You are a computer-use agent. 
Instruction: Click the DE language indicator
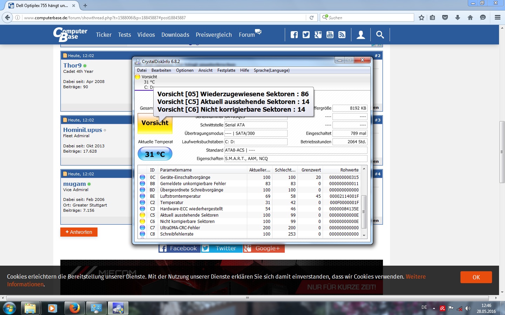pyautogui.click(x=424, y=307)
